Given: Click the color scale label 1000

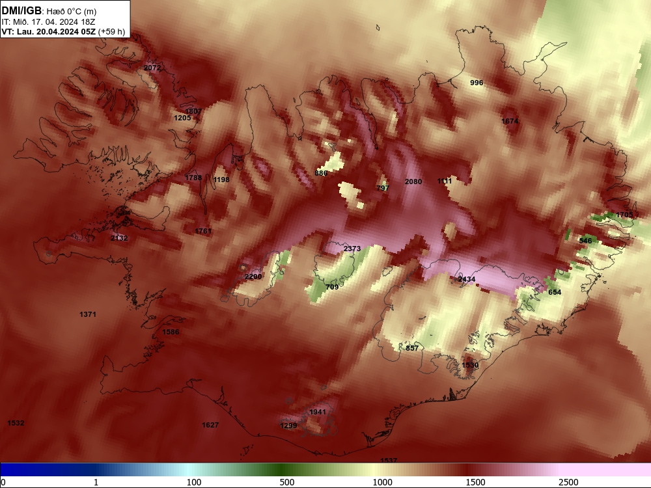Looking at the screenshot, I should 382,482.
